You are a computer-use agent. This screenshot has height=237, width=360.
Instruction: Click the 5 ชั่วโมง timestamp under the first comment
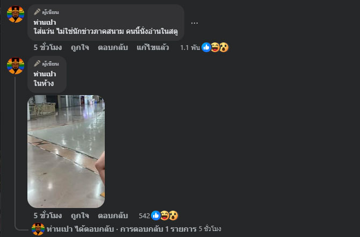[x=48, y=47]
